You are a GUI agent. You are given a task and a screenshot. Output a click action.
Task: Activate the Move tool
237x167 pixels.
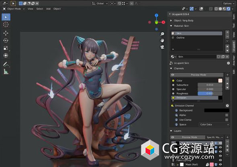(6, 33)
